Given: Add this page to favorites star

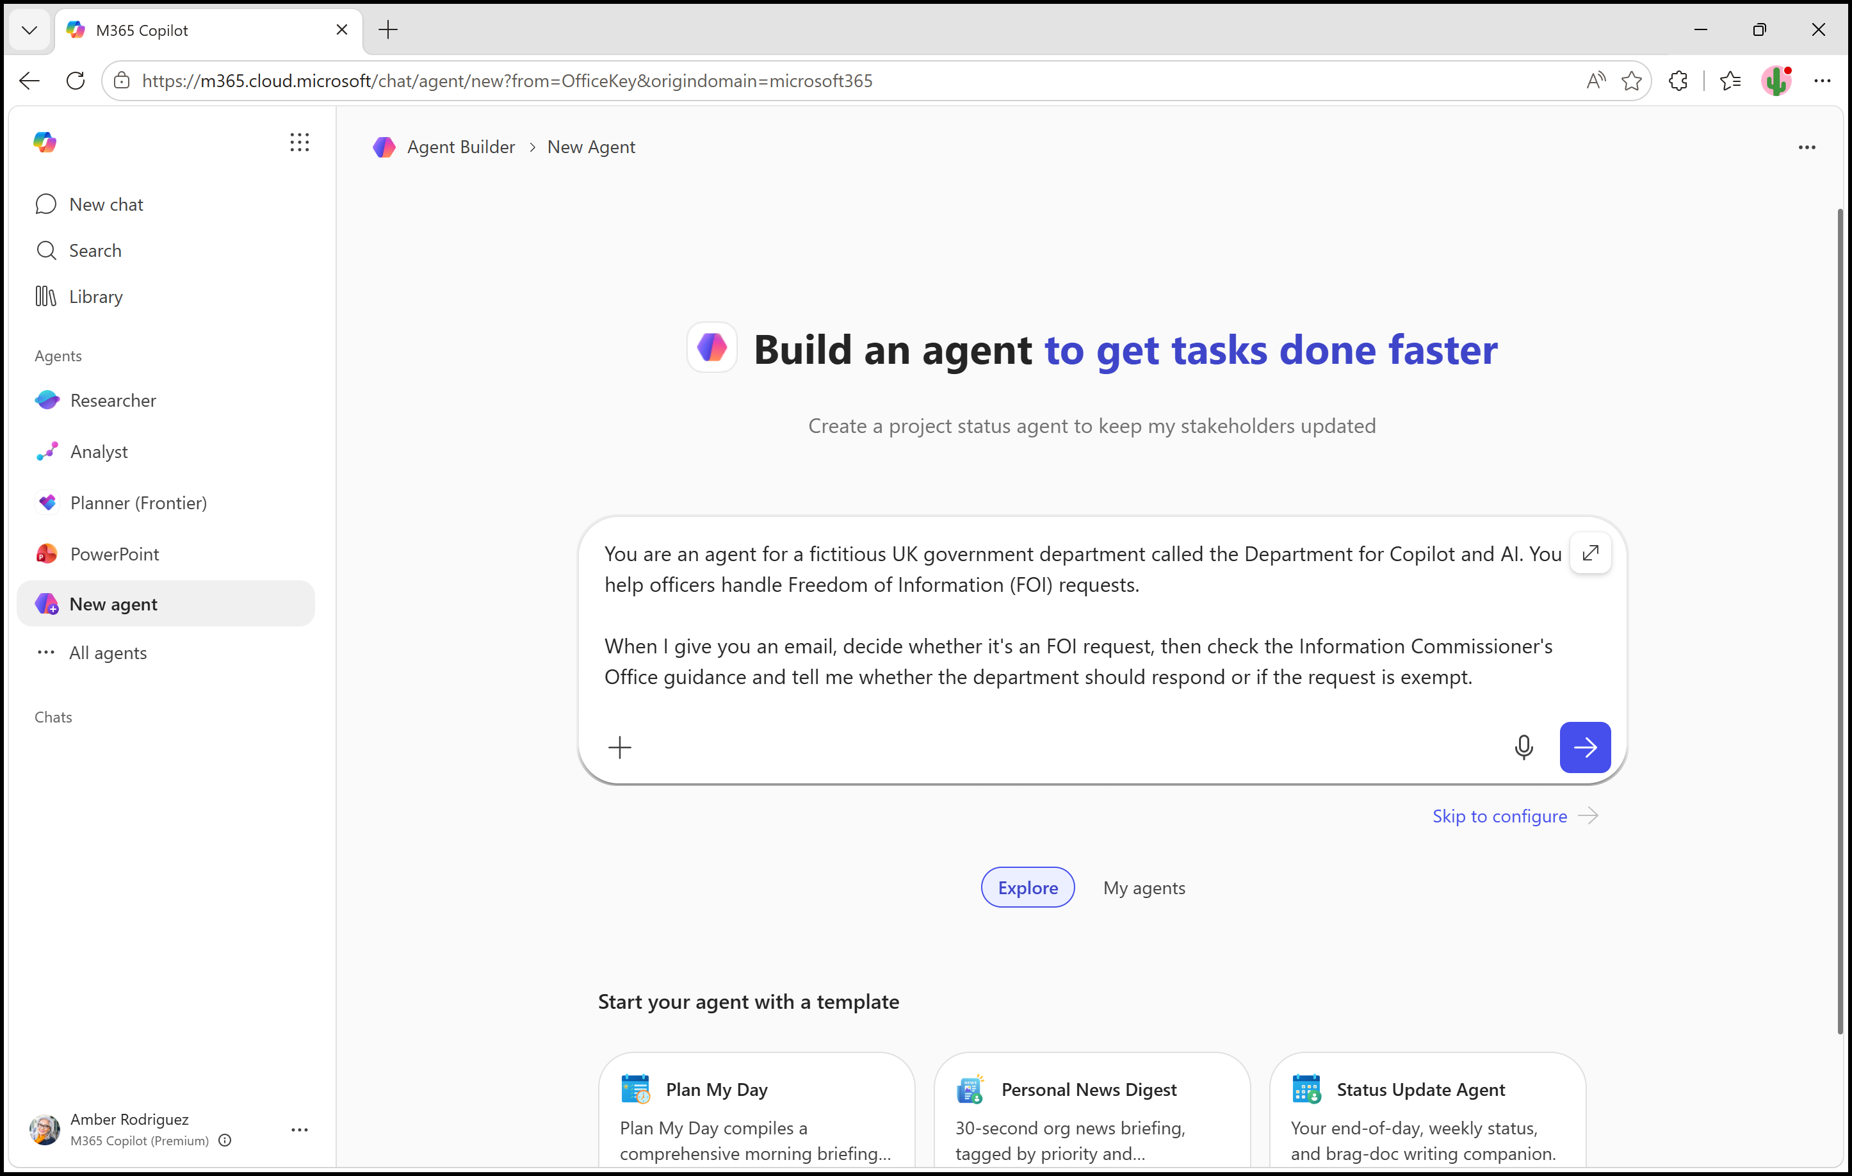Looking at the screenshot, I should [1630, 81].
